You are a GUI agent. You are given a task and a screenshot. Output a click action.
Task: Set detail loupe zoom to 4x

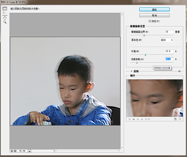142,119
